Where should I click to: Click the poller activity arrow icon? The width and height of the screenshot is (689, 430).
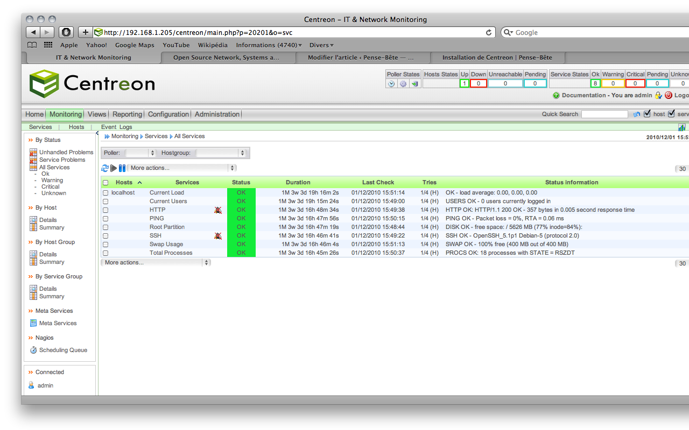414,84
